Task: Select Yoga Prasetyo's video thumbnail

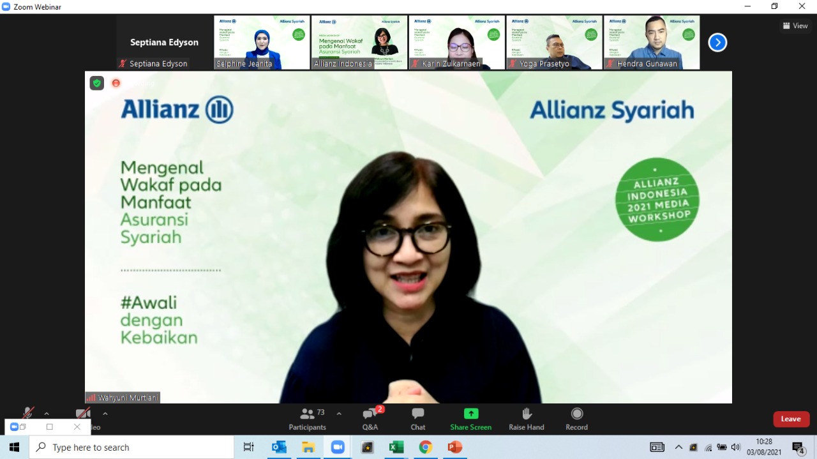Action: point(555,43)
